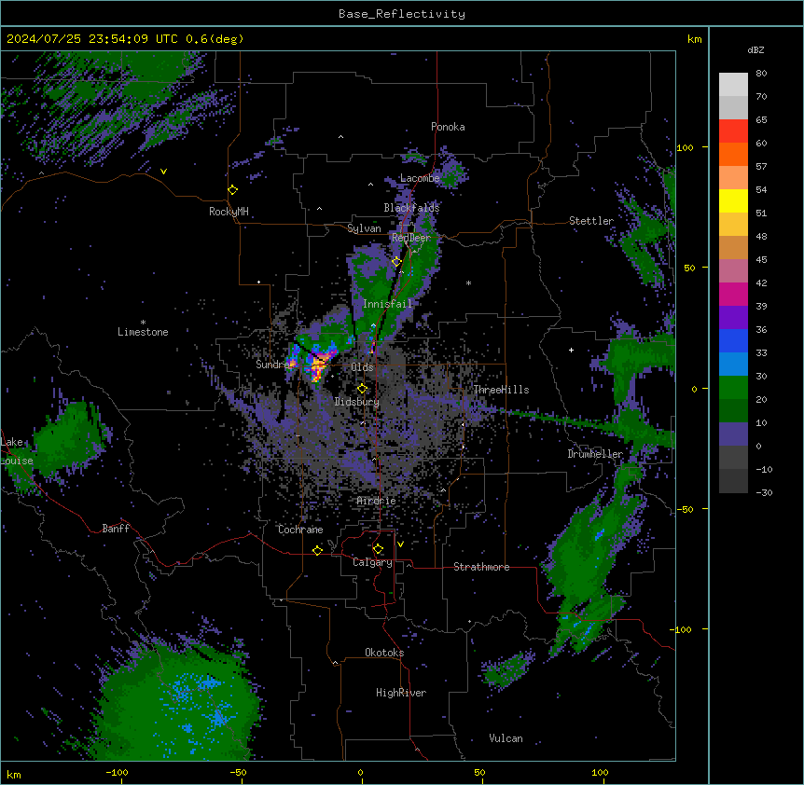
Task: Click the yellow diamond marker near RockyMH
Action: click(233, 190)
